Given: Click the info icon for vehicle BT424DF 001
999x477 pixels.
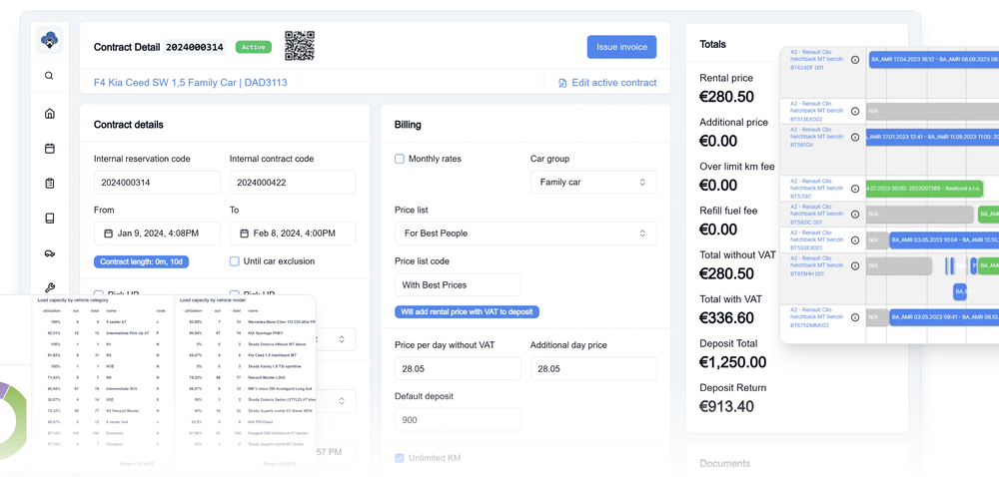Looking at the screenshot, I should (855, 59).
